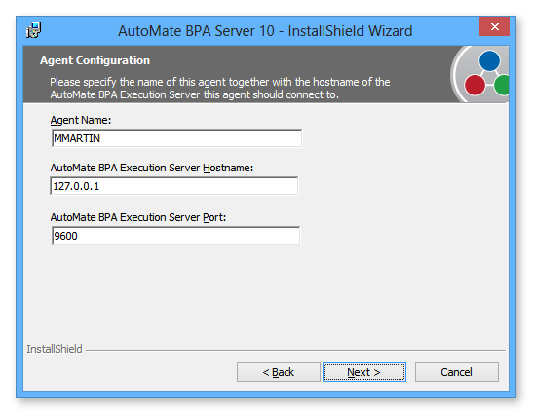Viewport: 533px width, 414px height.
Task: Go back with the Back button
Action: (279, 372)
